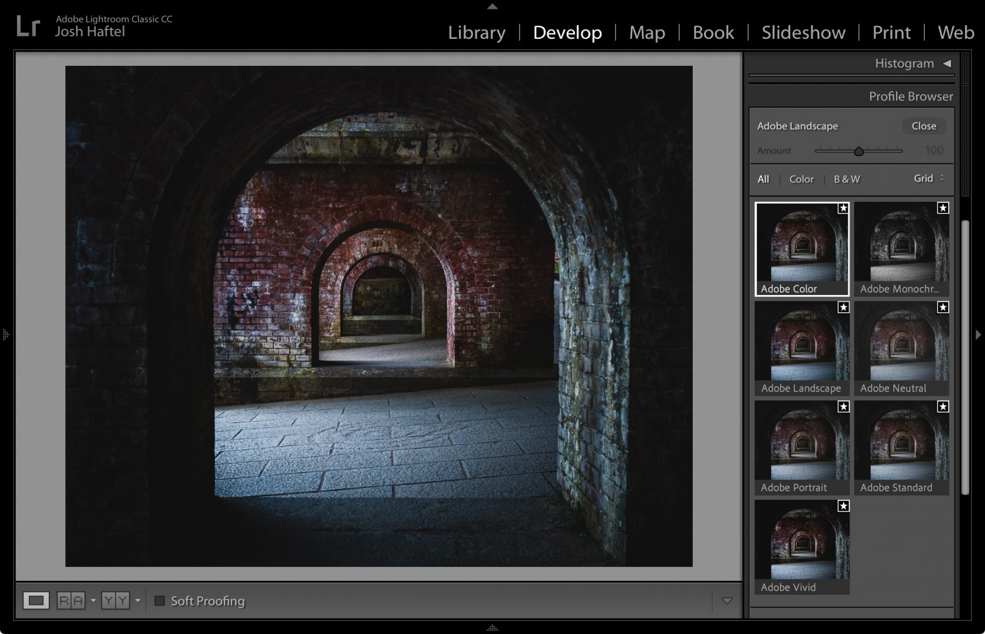985x634 pixels.
Task: Open Before/After view options dropdown arrow
Action: (138, 601)
